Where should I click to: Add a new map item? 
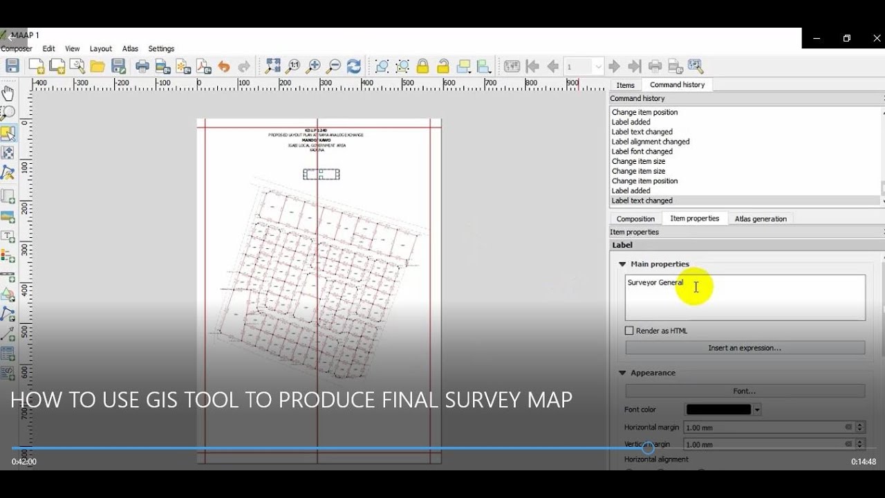pyautogui.click(x=8, y=196)
